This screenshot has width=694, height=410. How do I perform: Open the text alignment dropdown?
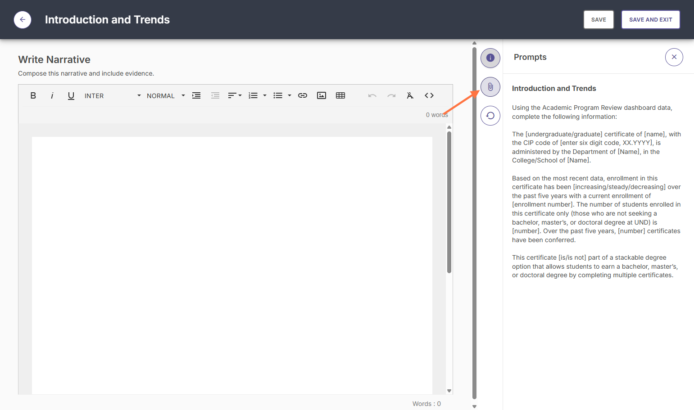[x=235, y=95]
